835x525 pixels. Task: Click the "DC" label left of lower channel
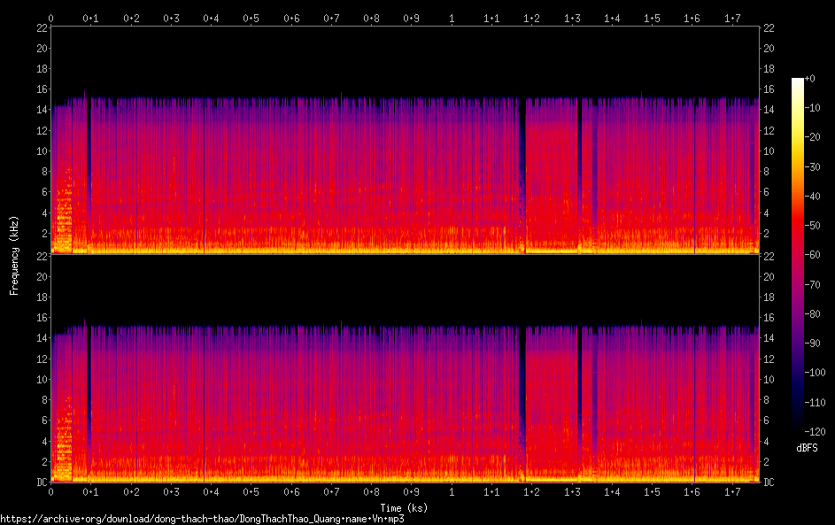[x=43, y=482]
